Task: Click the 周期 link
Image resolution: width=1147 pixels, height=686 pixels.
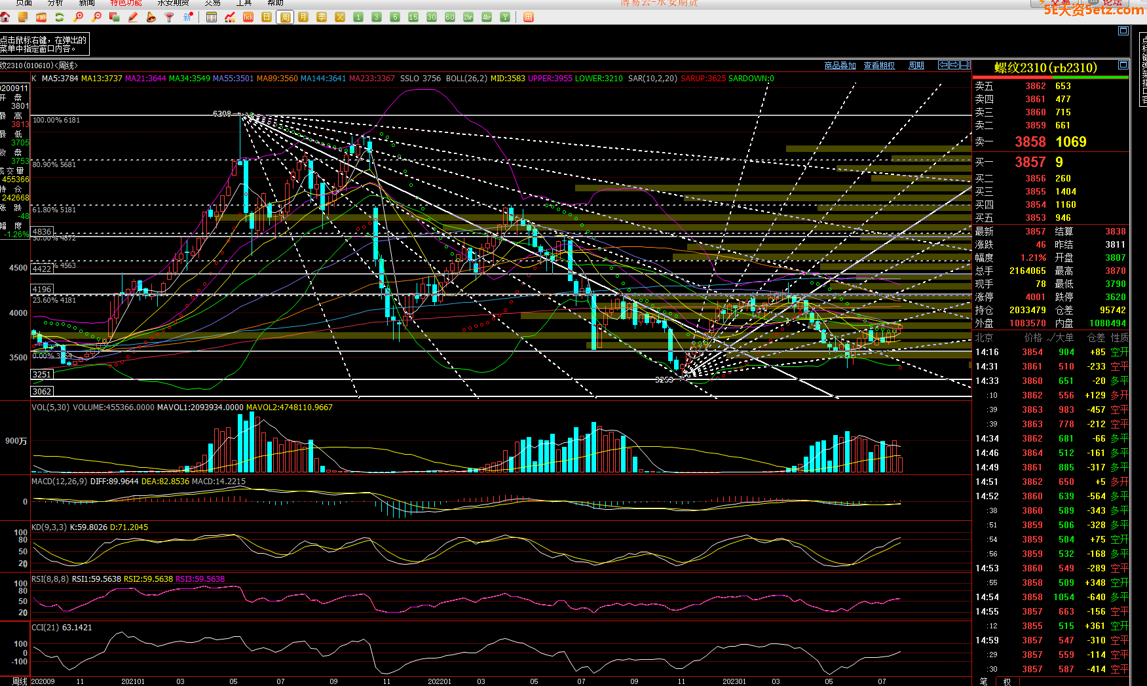Action: pyautogui.click(x=916, y=66)
